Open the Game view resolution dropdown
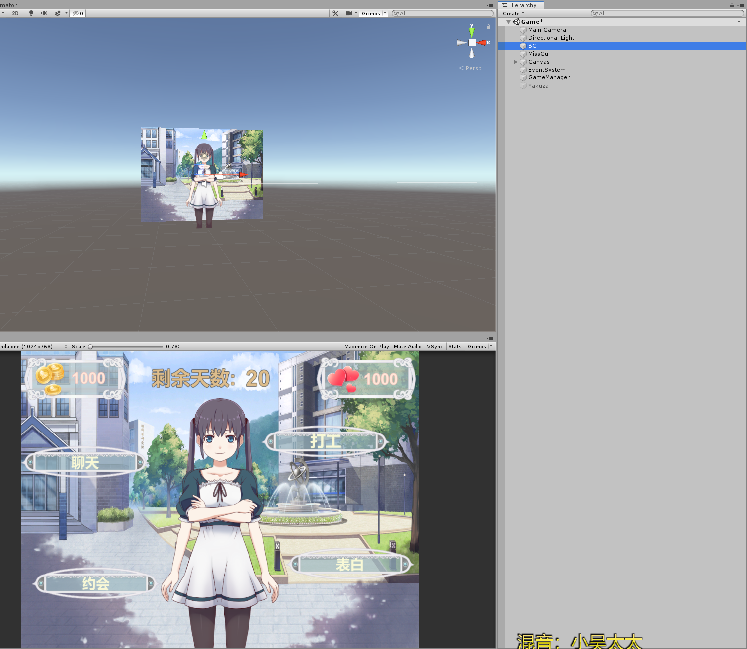 34,346
